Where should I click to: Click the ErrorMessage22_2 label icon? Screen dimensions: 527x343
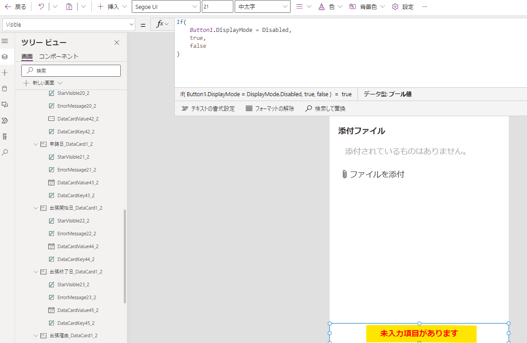[x=51, y=234]
